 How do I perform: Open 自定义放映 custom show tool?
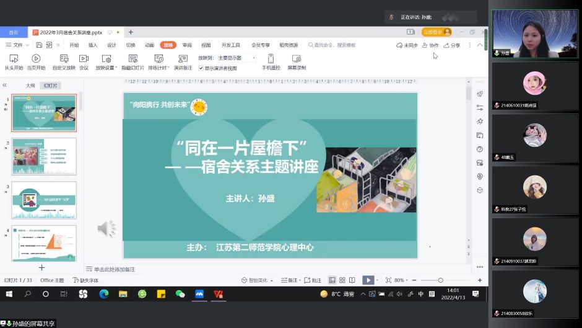point(64,58)
